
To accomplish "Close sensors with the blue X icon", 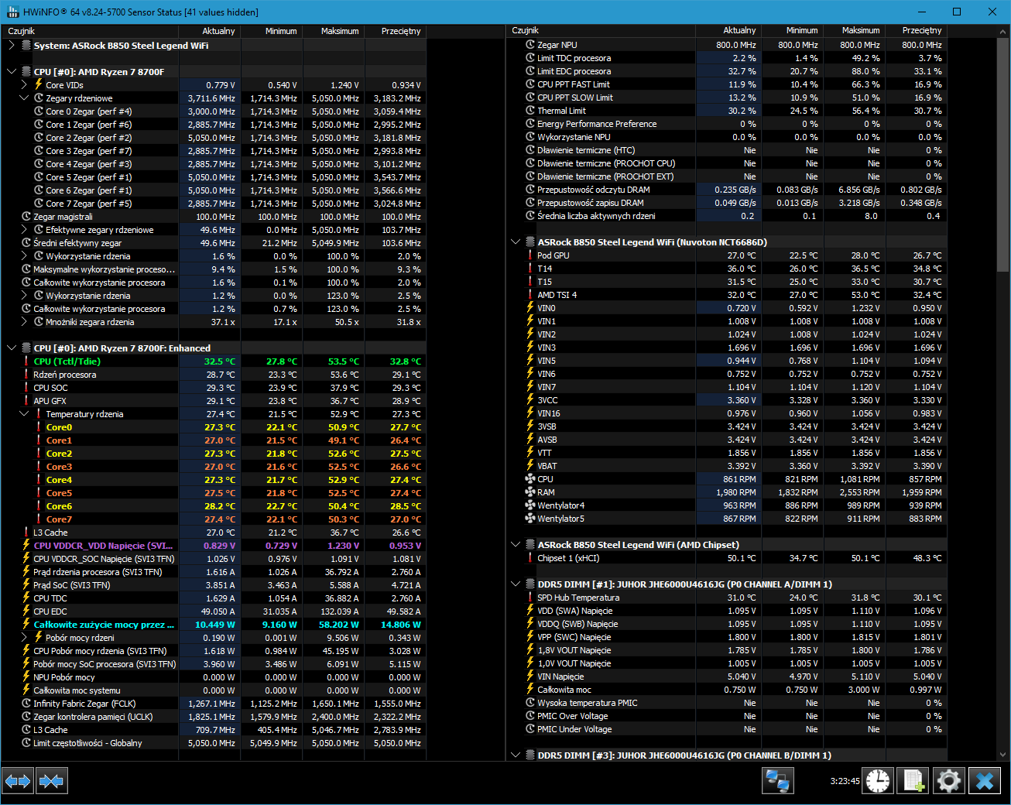I will tap(985, 781).
